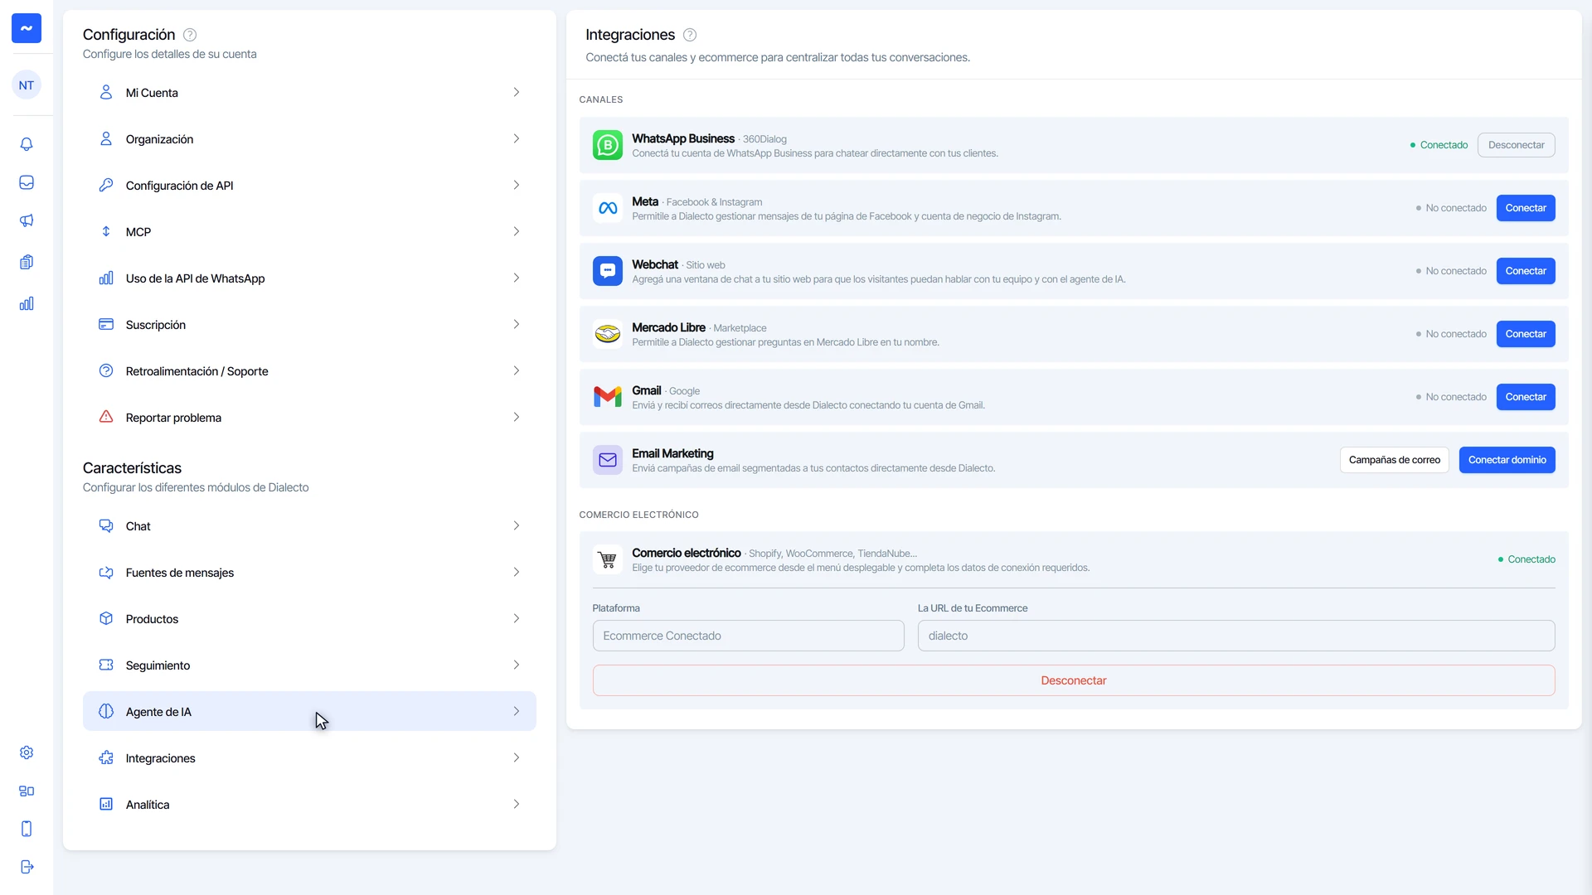Connect the Webchat channel
This screenshot has height=895, width=1592.
(x=1526, y=271)
